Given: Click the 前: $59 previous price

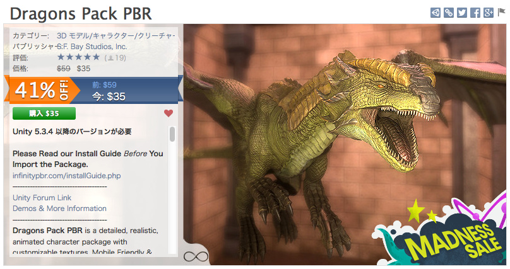Looking at the screenshot, I should coord(104,85).
